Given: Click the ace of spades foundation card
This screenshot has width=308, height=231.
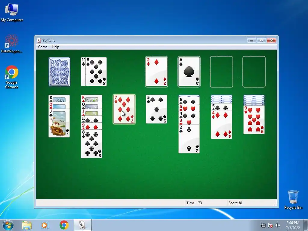Looking at the screenshot, I should click(189, 72).
